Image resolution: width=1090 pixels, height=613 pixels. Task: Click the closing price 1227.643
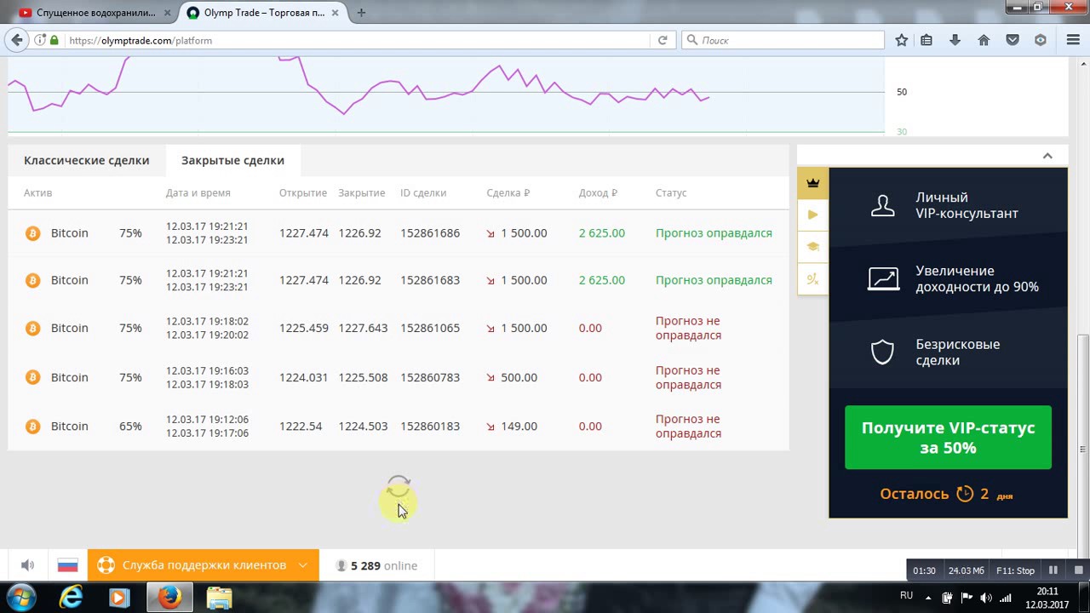click(363, 328)
